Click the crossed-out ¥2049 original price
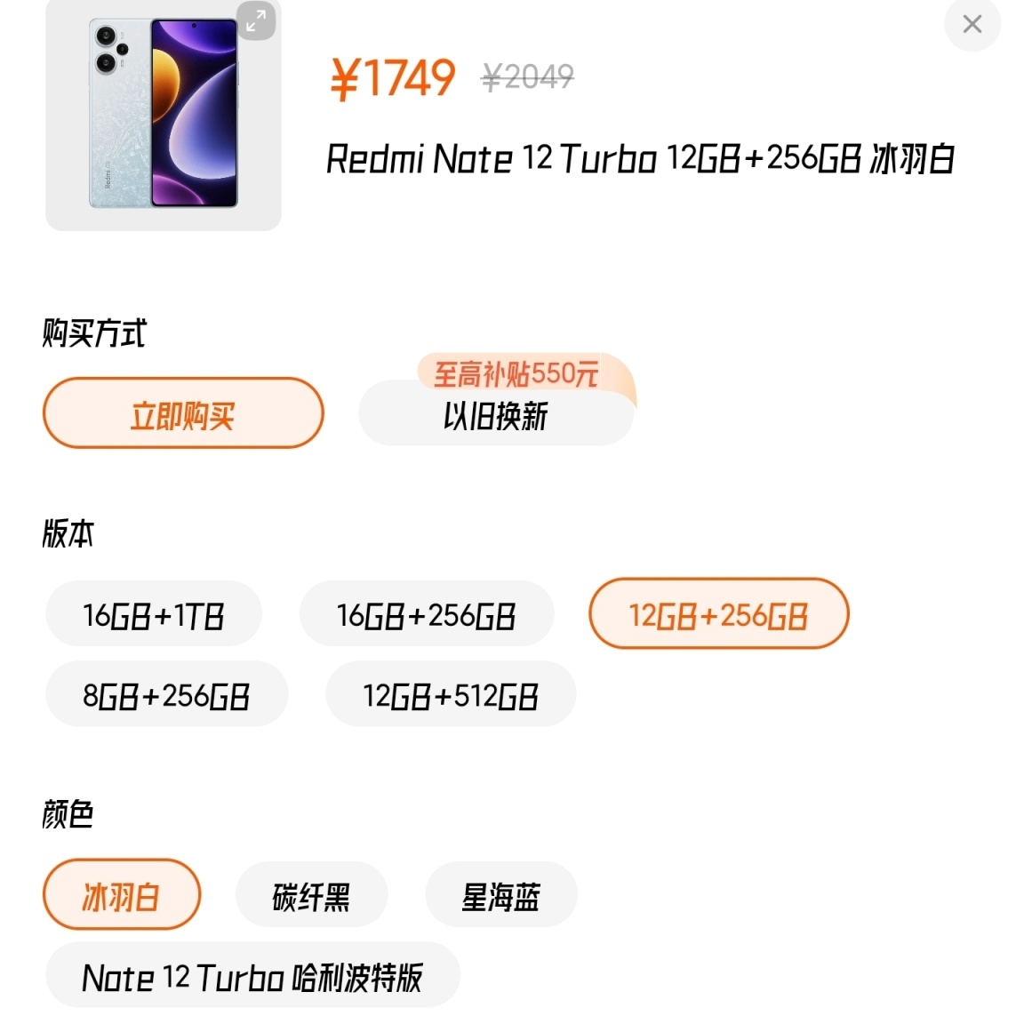 [527, 77]
